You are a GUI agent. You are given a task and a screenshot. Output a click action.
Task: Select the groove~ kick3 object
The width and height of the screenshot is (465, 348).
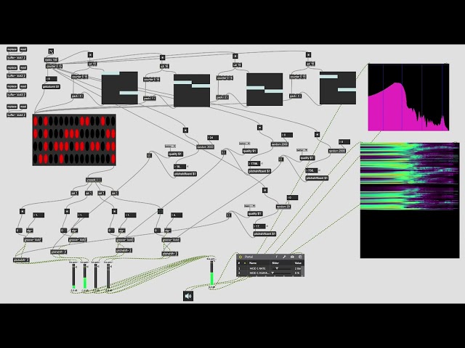click(x=125, y=240)
